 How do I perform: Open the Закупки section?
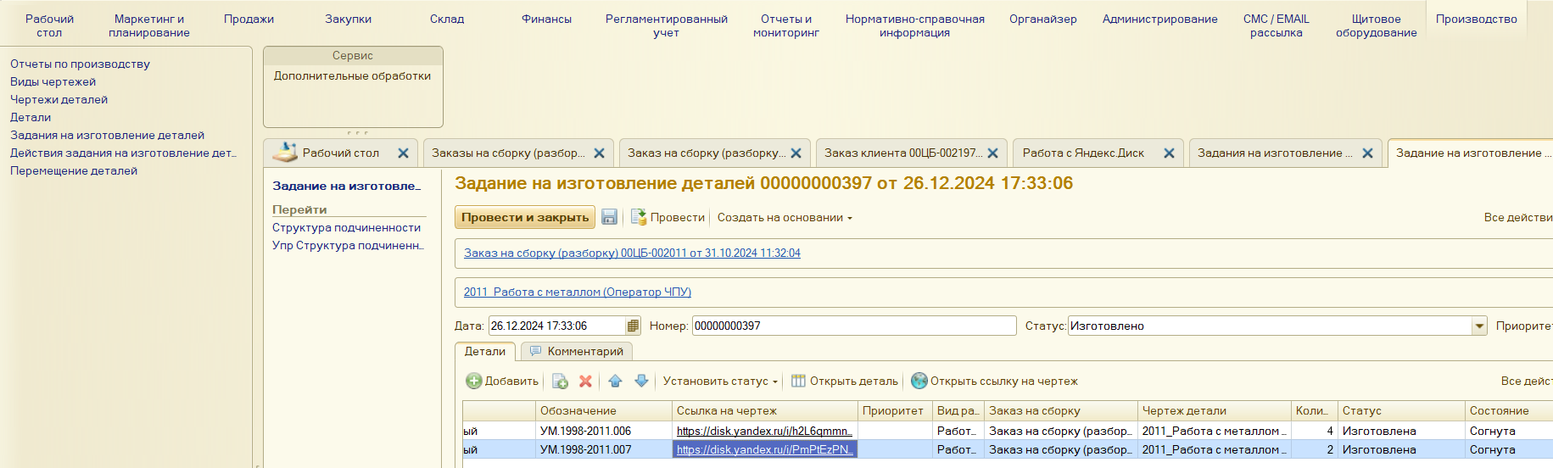pos(348,19)
